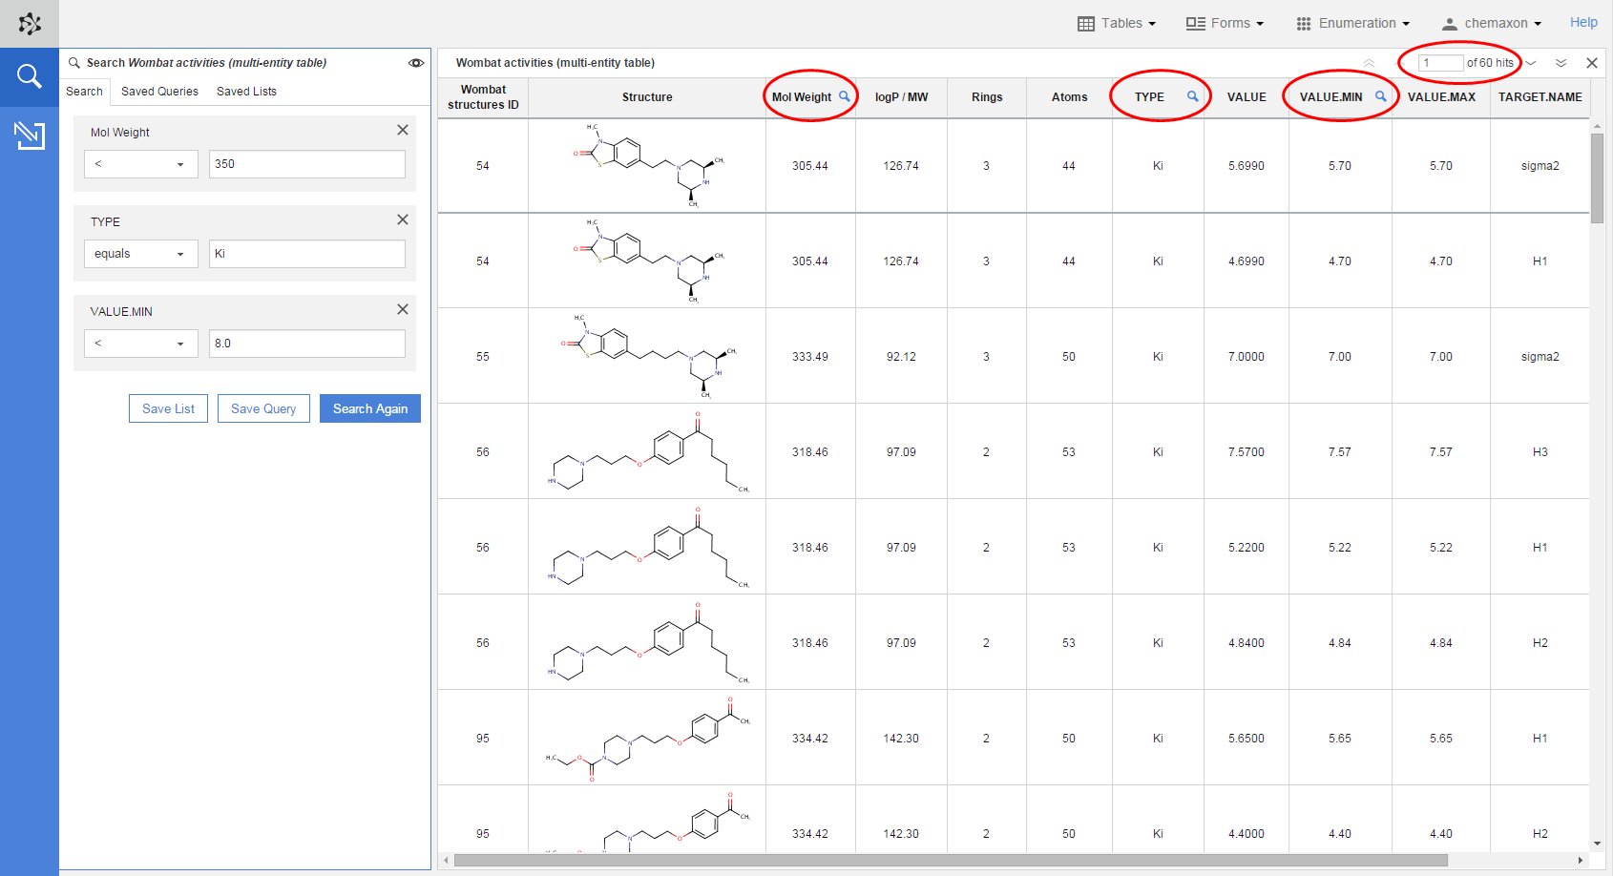Jump to last hit with double-down arrow
Screen dimensions: 1613x876
(1561, 63)
